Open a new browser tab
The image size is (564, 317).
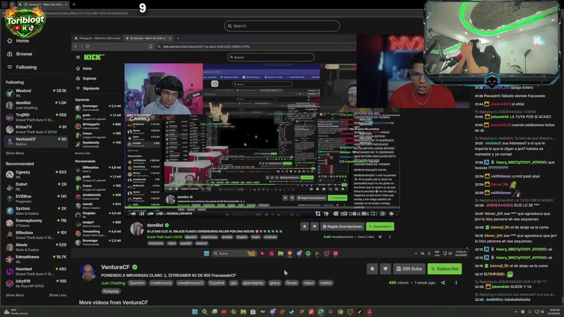(x=74, y=4)
